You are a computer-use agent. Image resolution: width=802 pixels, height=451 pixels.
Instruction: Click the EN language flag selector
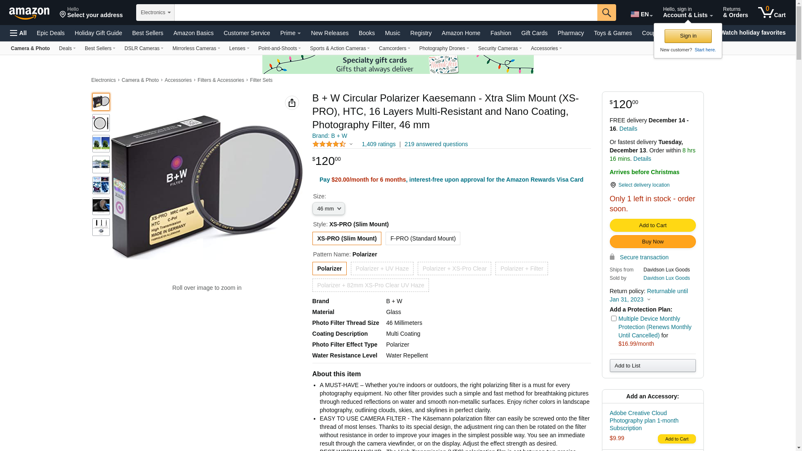point(642,14)
